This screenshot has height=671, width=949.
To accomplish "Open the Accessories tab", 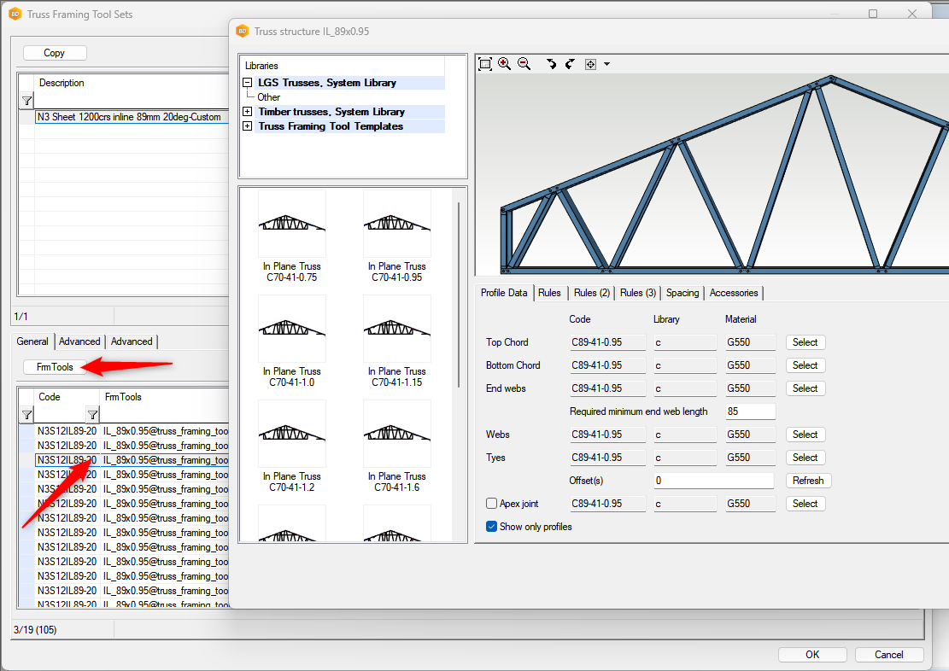I will tap(733, 293).
